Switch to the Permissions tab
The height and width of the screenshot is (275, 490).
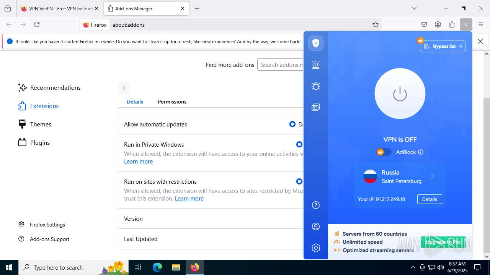tap(172, 102)
